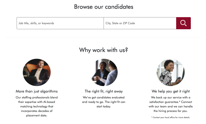Click the words 'start today.'
The height and width of the screenshot is (124, 206).
104,106
